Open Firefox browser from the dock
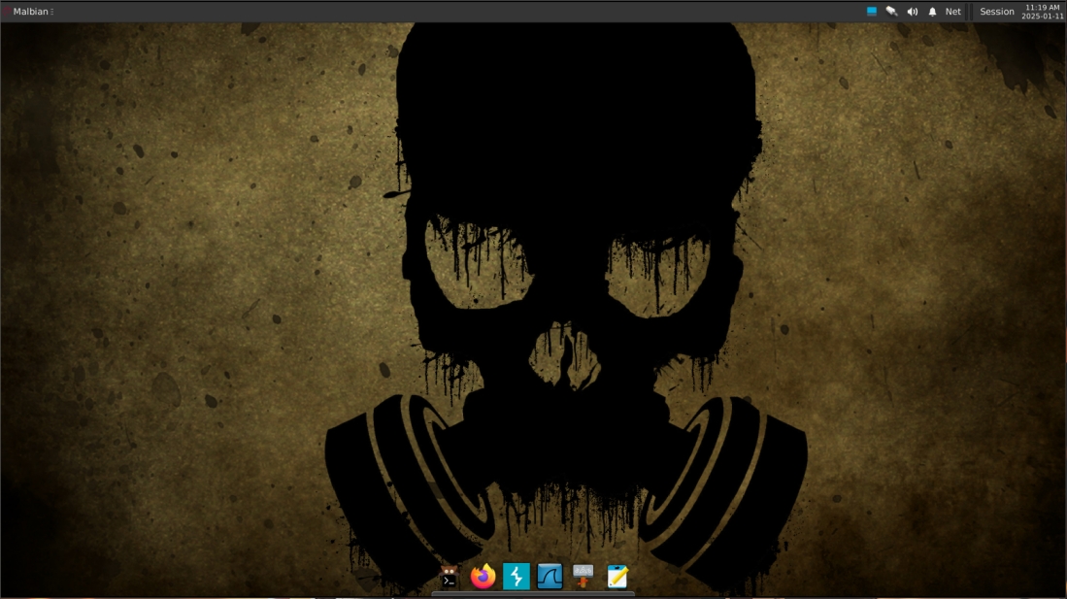Screen dimensions: 1067x599 point(483,577)
